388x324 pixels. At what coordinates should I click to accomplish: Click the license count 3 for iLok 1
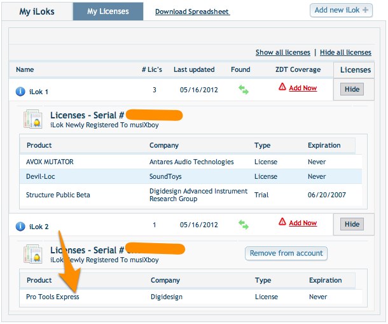[x=155, y=90]
